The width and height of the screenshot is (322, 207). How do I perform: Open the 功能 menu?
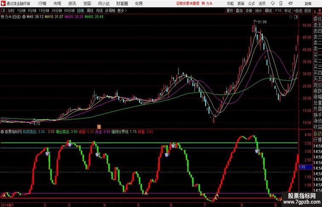(x=230, y=3)
